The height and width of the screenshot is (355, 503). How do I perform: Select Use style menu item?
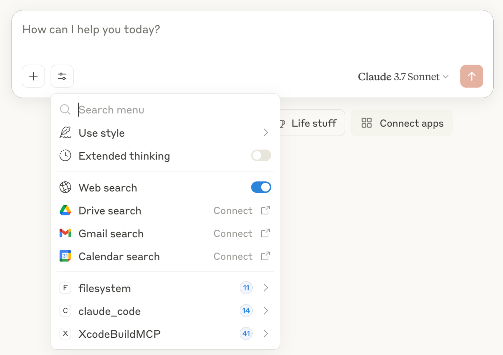click(165, 133)
